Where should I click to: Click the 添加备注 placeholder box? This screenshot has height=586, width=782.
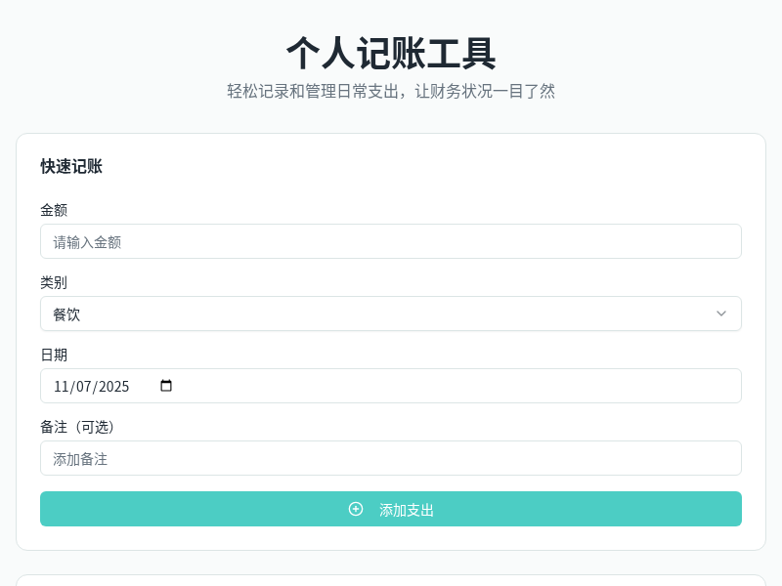tap(390, 458)
